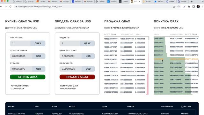Screen dimensions: 204x115
Task: Switch to the '61.66' tab
Action: tap(147, 2)
